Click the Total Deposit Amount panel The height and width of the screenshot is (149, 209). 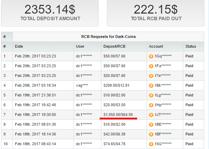(x=50, y=13)
